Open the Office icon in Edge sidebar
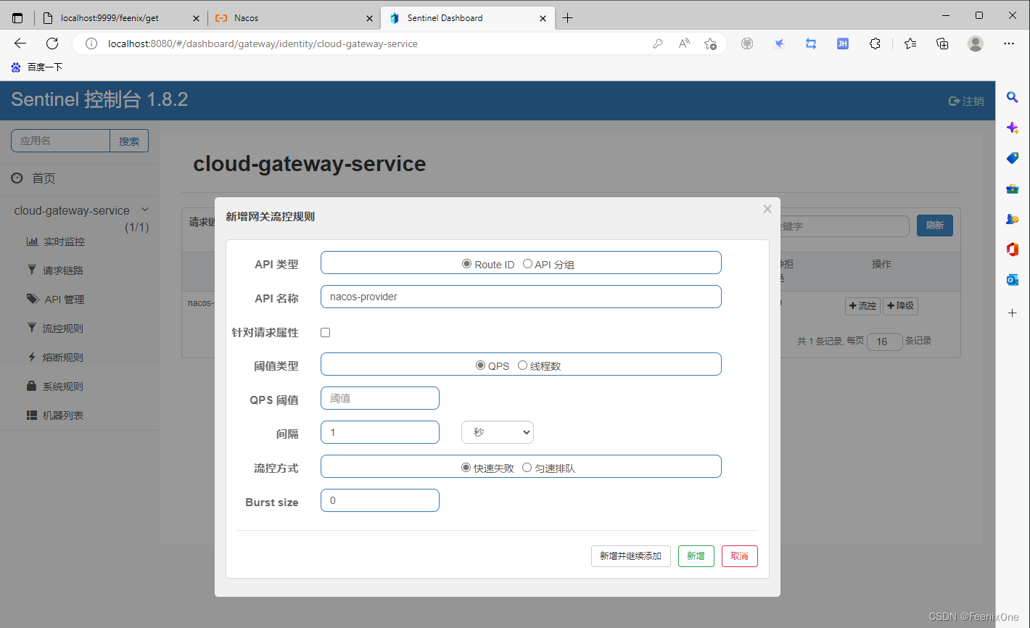 [x=1013, y=249]
